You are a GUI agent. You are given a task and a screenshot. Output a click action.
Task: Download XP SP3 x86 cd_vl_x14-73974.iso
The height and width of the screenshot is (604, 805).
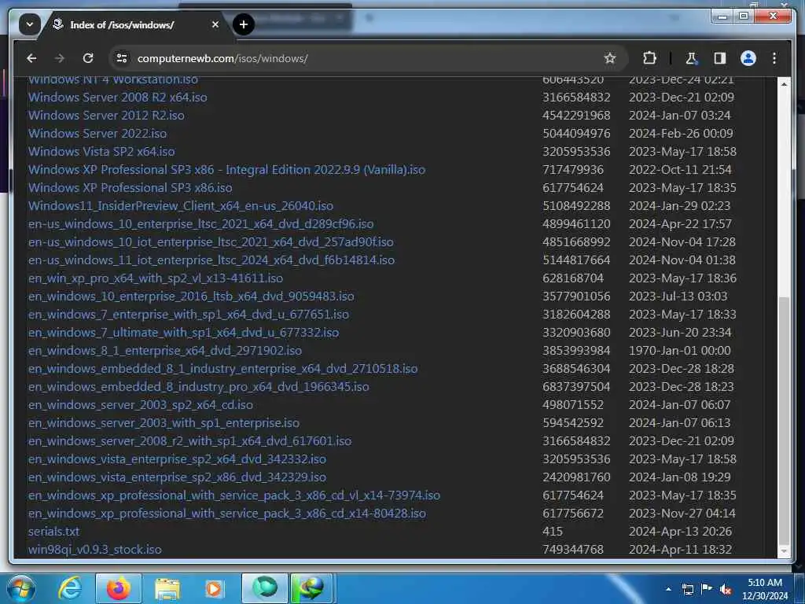234,495
